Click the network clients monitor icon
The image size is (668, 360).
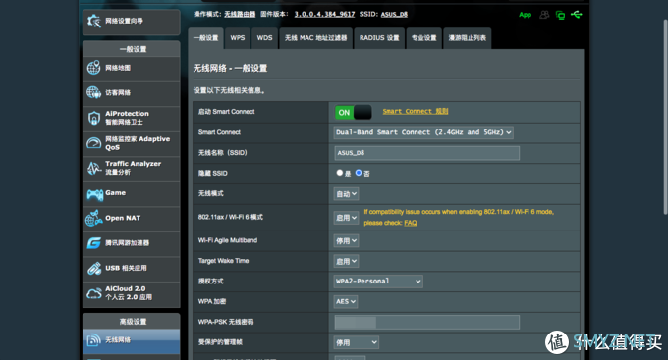pos(560,16)
